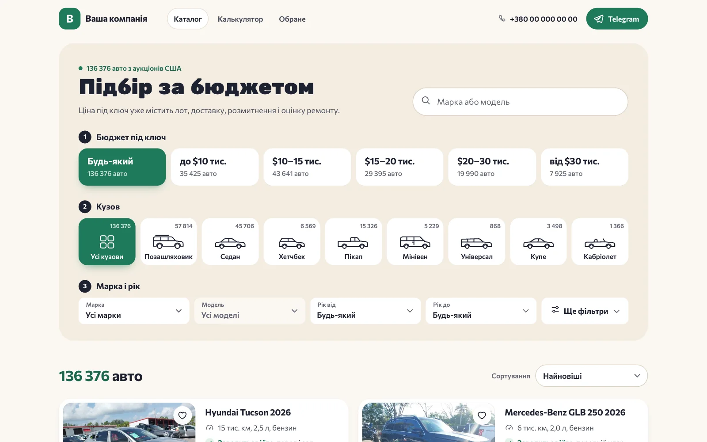Favorite the Mercedes-Benz GLB 250 heart icon
Screen dimensions: 707x442
pyautogui.click(x=482, y=415)
